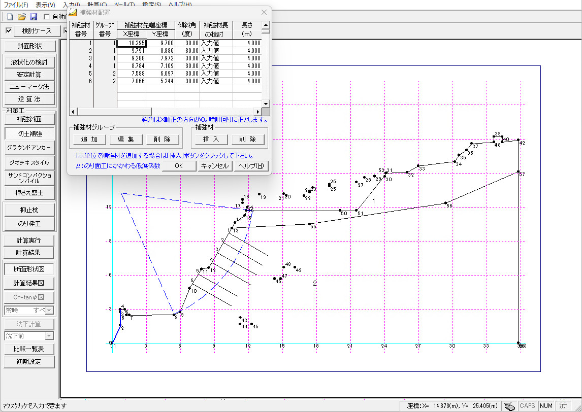Click the グラウンドアンカー button
This screenshot has width=582, height=412.
pos(29,148)
